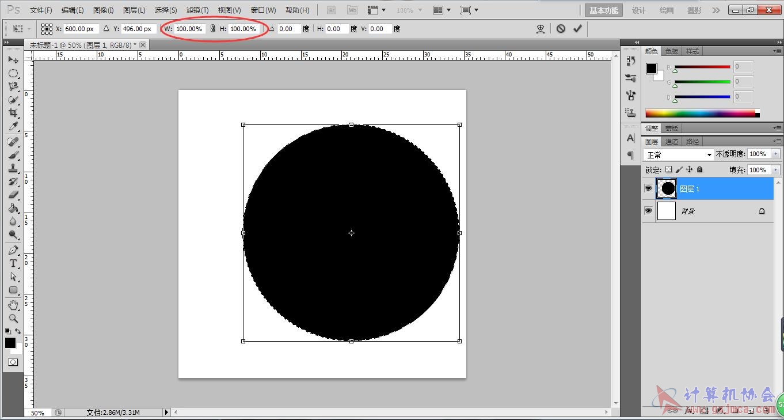Select the Move tool
This screenshot has height=420, width=784.
[13, 60]
